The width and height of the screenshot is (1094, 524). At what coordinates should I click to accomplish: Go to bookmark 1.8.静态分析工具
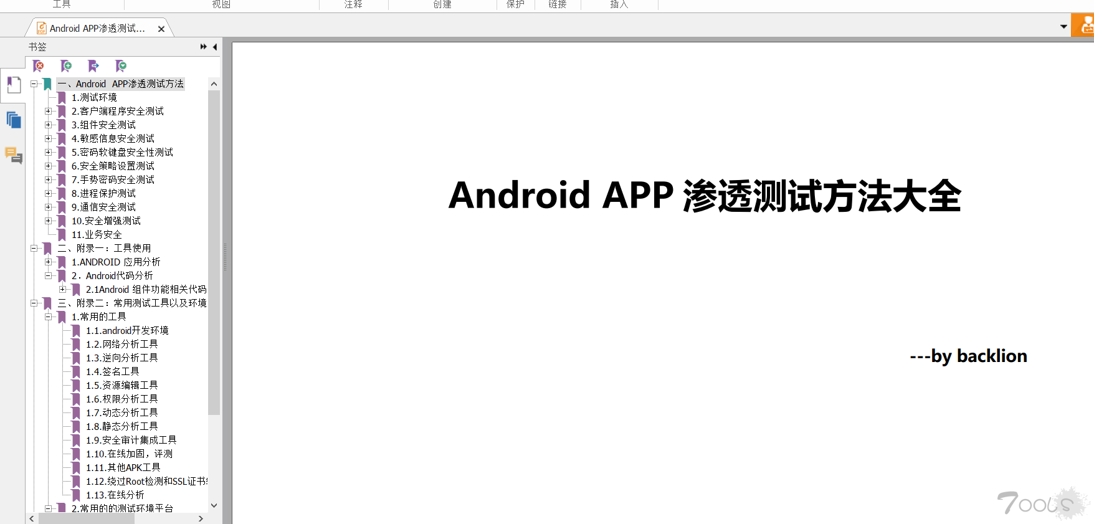tap(122, 426)
